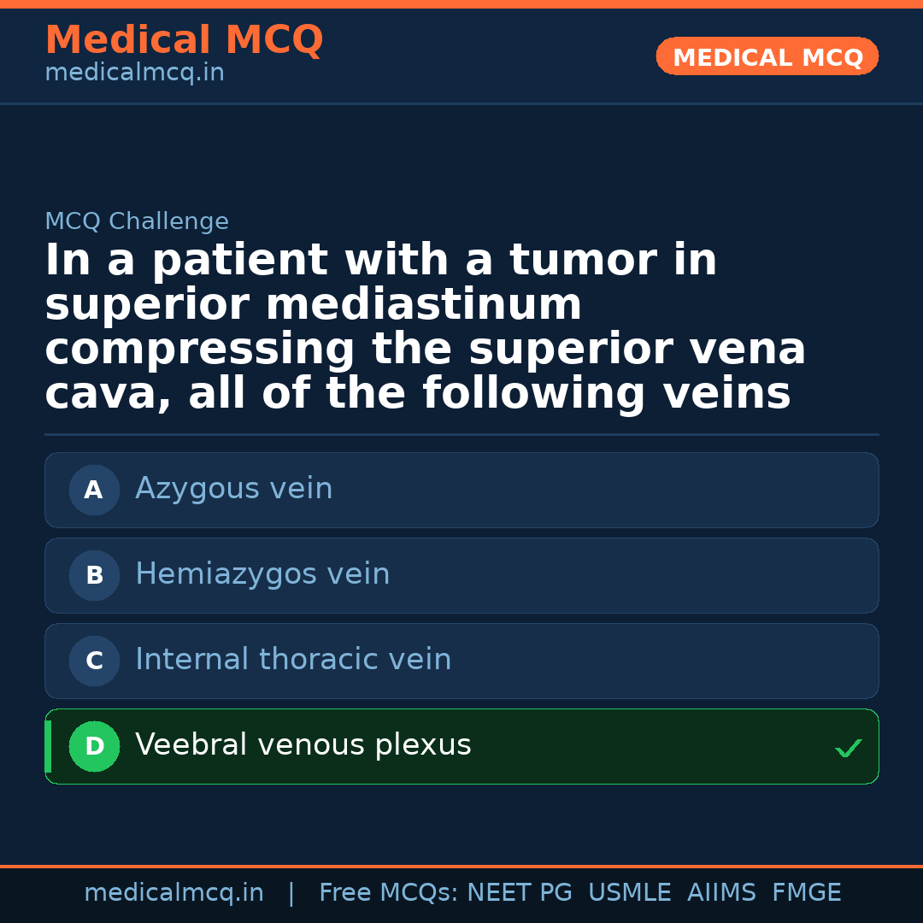
Task: Select the Azygous vein answer text
Action: point(233,489)
